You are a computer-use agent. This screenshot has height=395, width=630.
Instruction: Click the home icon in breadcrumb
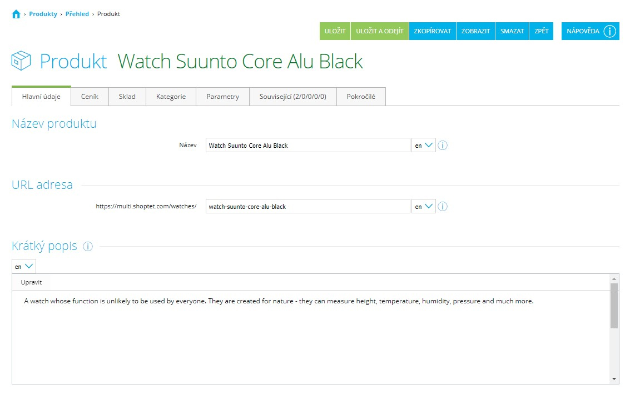coord(16,14)
